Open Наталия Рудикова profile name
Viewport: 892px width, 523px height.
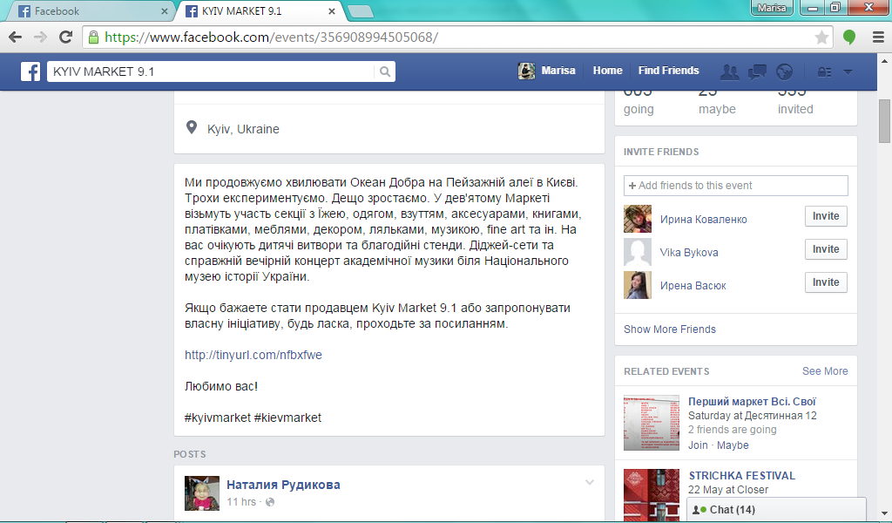(283, 485)
